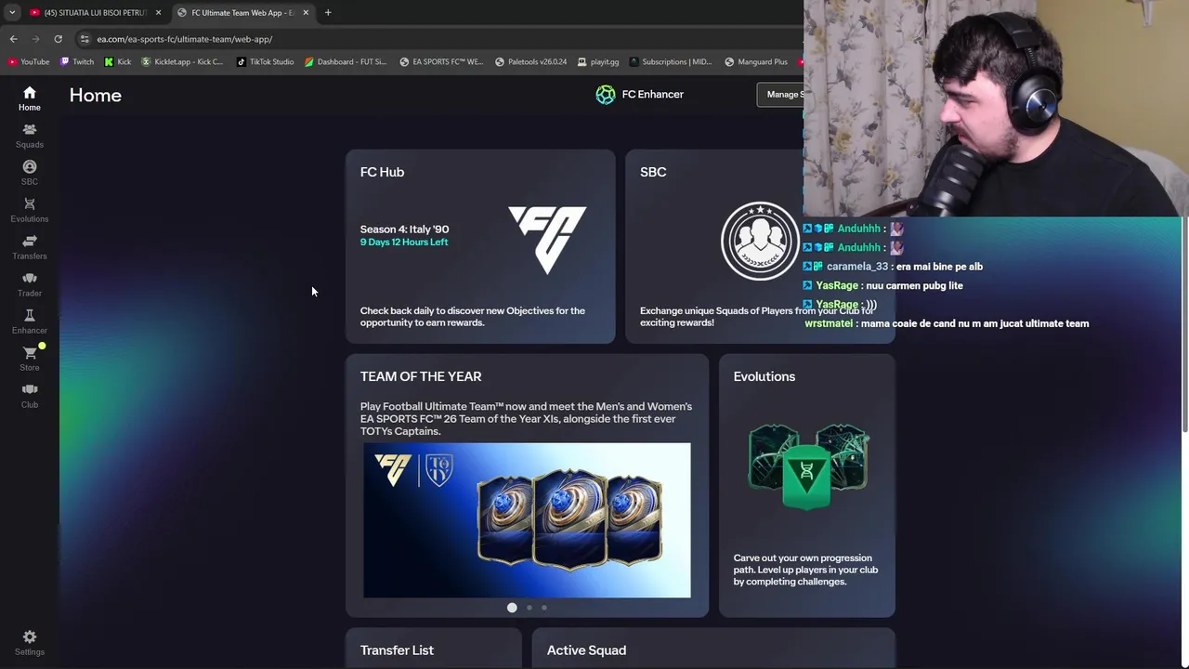Click the browser back arrow
Image resolution: width=1189 pixels, height=669 pixels.
pyautogui.click(x=13, y=39)
